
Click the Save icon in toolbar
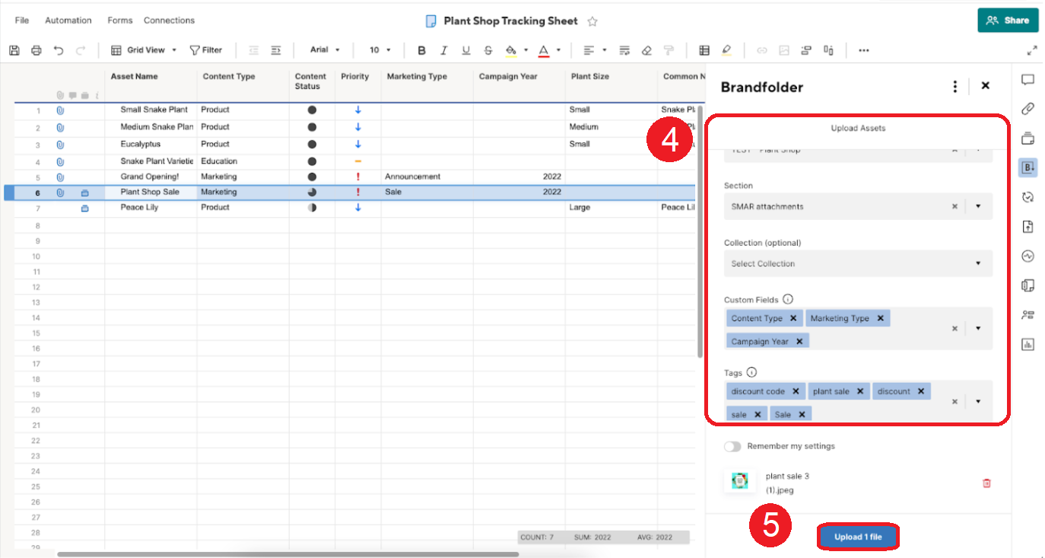tap(14, 50)
